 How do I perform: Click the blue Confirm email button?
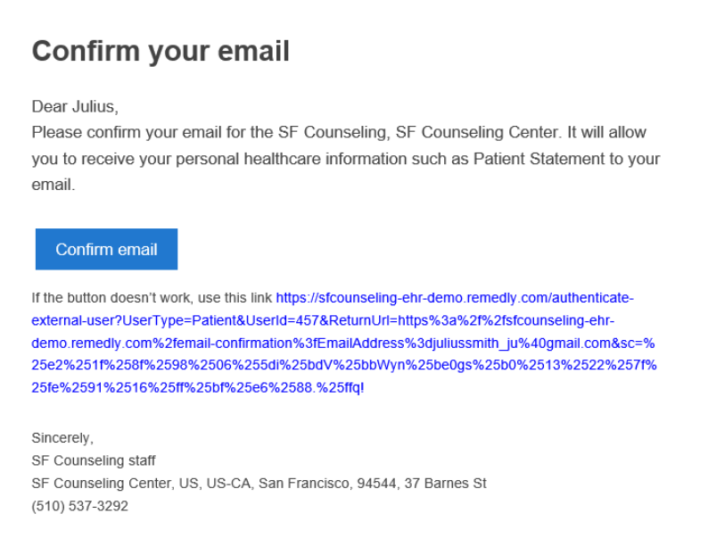(x=106, y=249)
